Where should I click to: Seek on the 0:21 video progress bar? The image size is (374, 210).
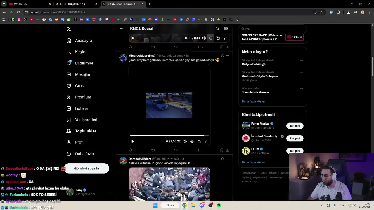pyautogui.click(x=169, y=136)
